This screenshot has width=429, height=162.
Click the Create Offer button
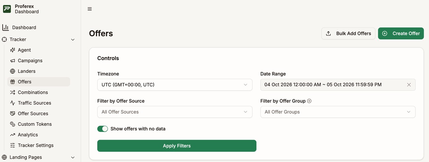(x=401, y=33)
